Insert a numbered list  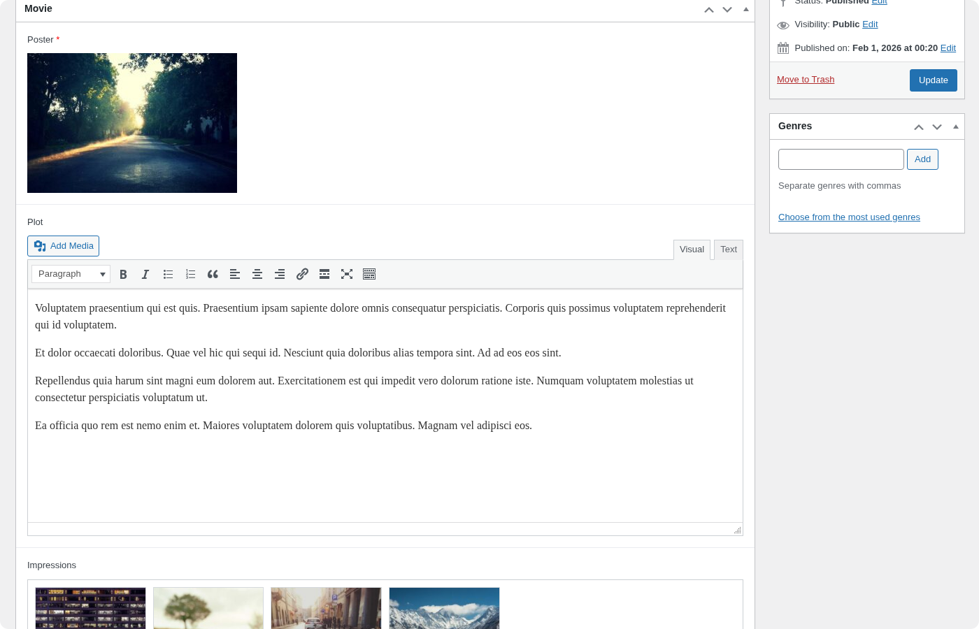(x=190, y=274)
